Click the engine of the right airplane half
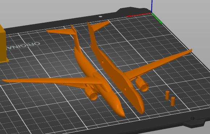The width and height of the screenshot is (210, 134). (142, 84)
